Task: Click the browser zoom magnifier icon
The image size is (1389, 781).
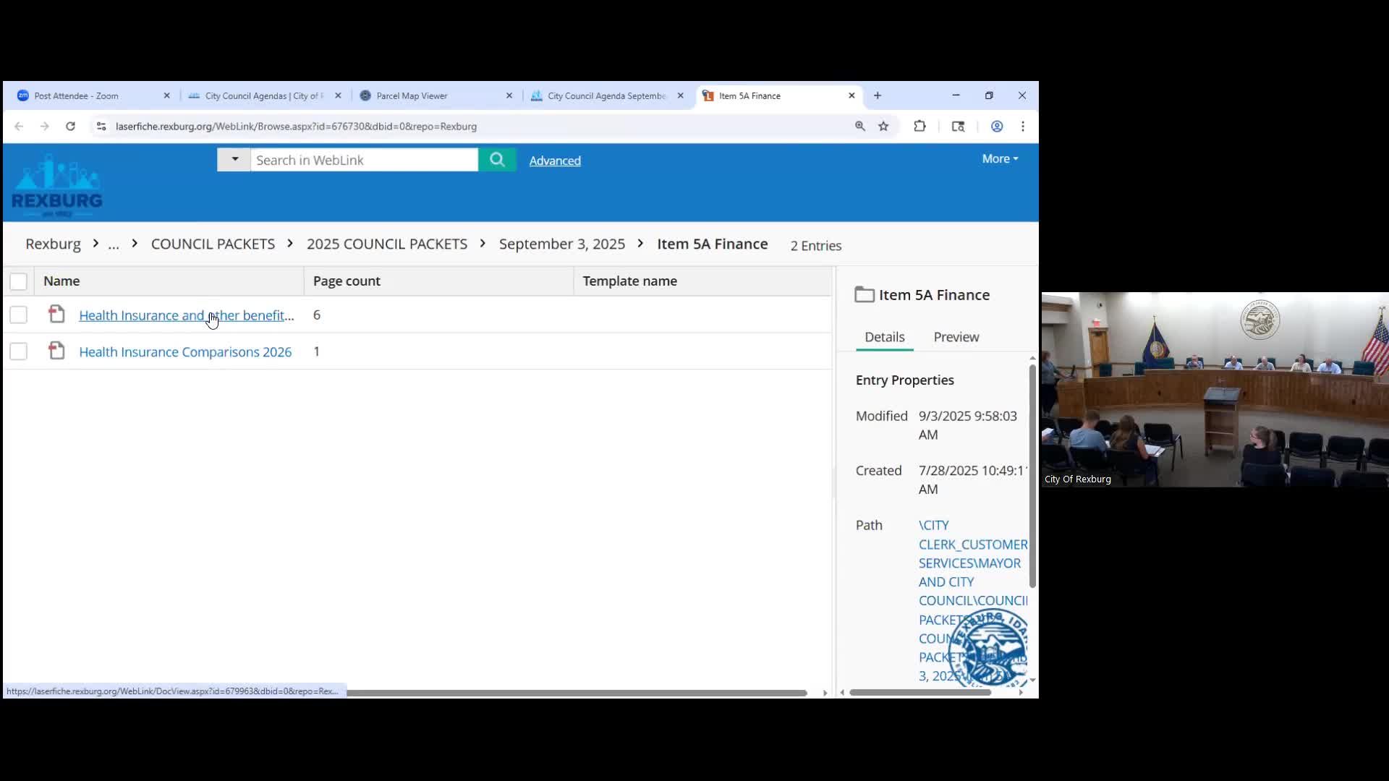Action: (x=860, y=126)
